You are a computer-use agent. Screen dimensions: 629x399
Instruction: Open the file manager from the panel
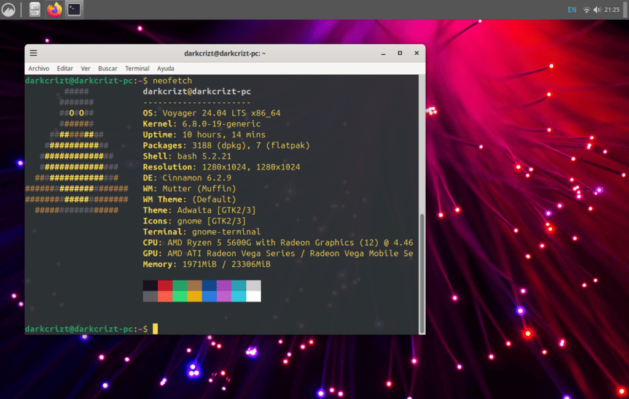tap(34, 9)
